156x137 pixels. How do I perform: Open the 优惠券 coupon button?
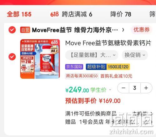(142, 30)
